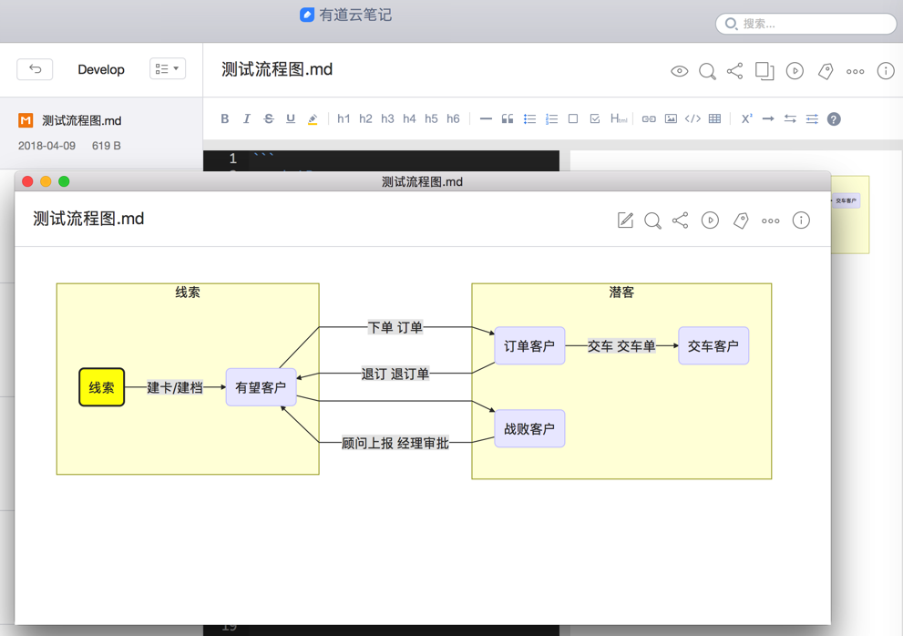903x636 pixels.
Task: Click the single right arrow flowchart icon
Action: click(x=768, y=118)
